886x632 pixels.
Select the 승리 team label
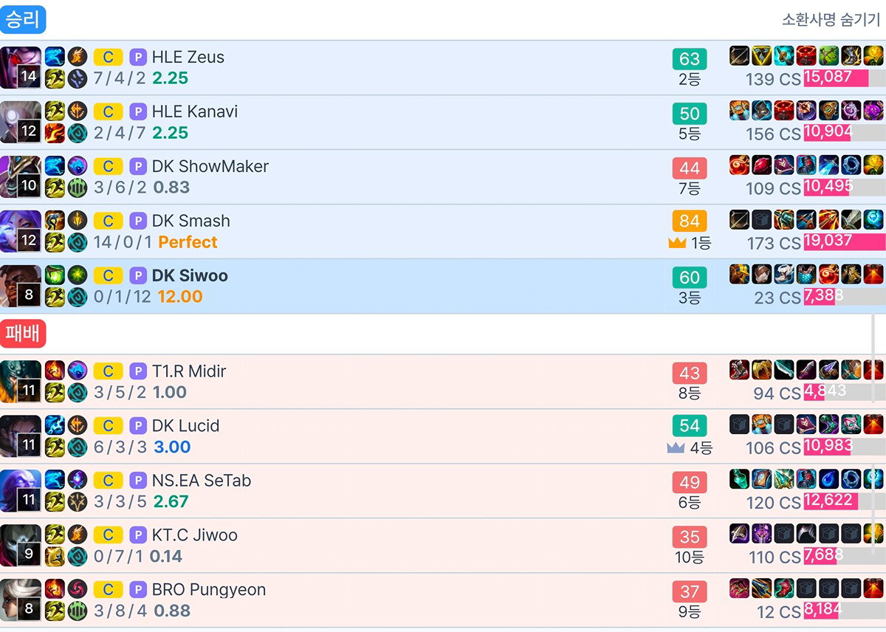point(23,20)
